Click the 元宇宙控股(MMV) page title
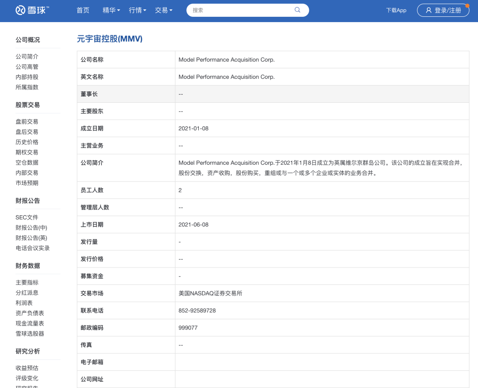This screenshot has width=478, height=388. click(x=110, y=39)
